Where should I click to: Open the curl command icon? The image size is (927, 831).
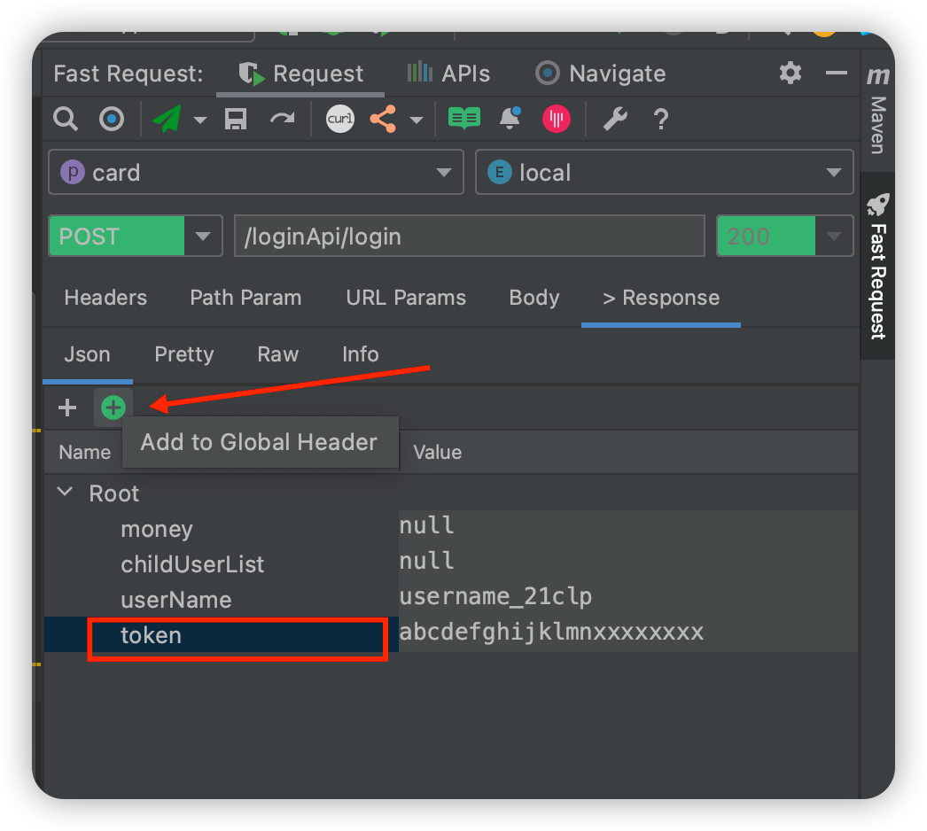point(339,118)
